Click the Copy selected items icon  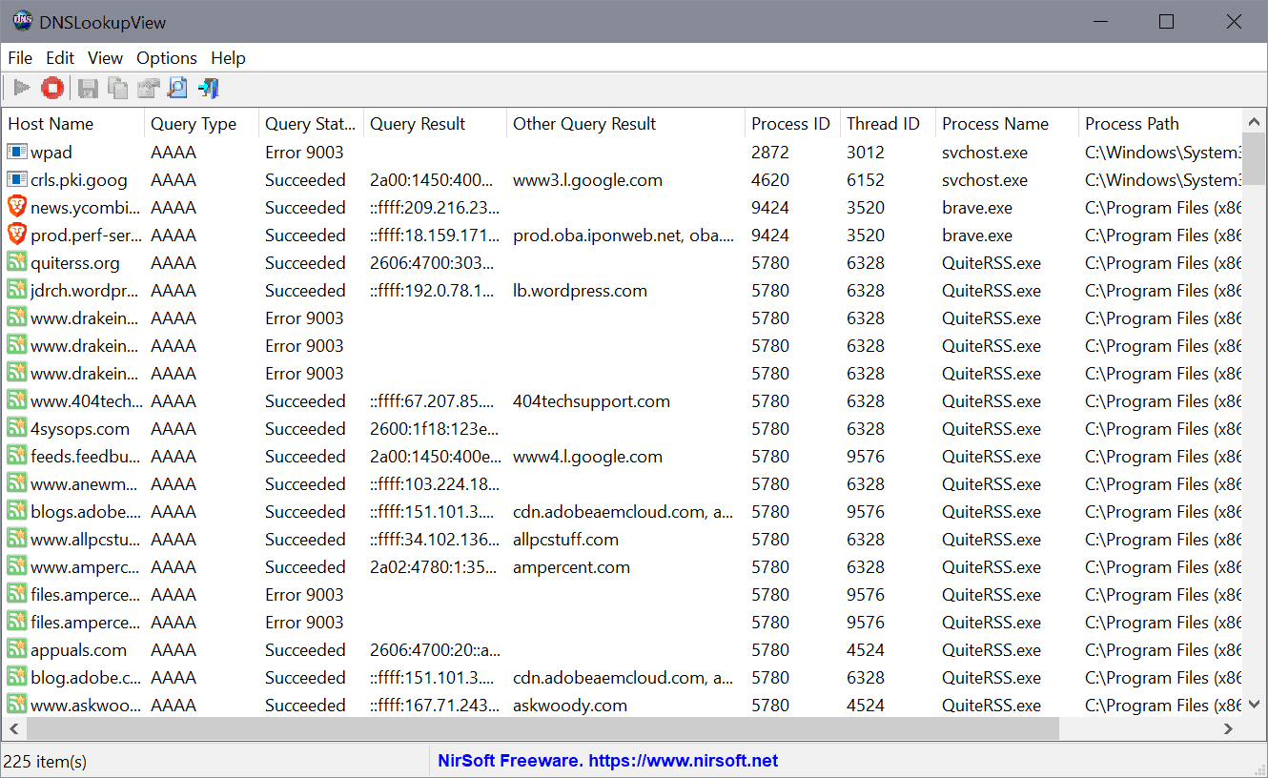[x=117, y=89]
